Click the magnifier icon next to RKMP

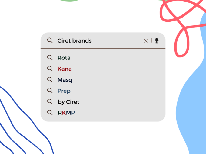[50, 113]
